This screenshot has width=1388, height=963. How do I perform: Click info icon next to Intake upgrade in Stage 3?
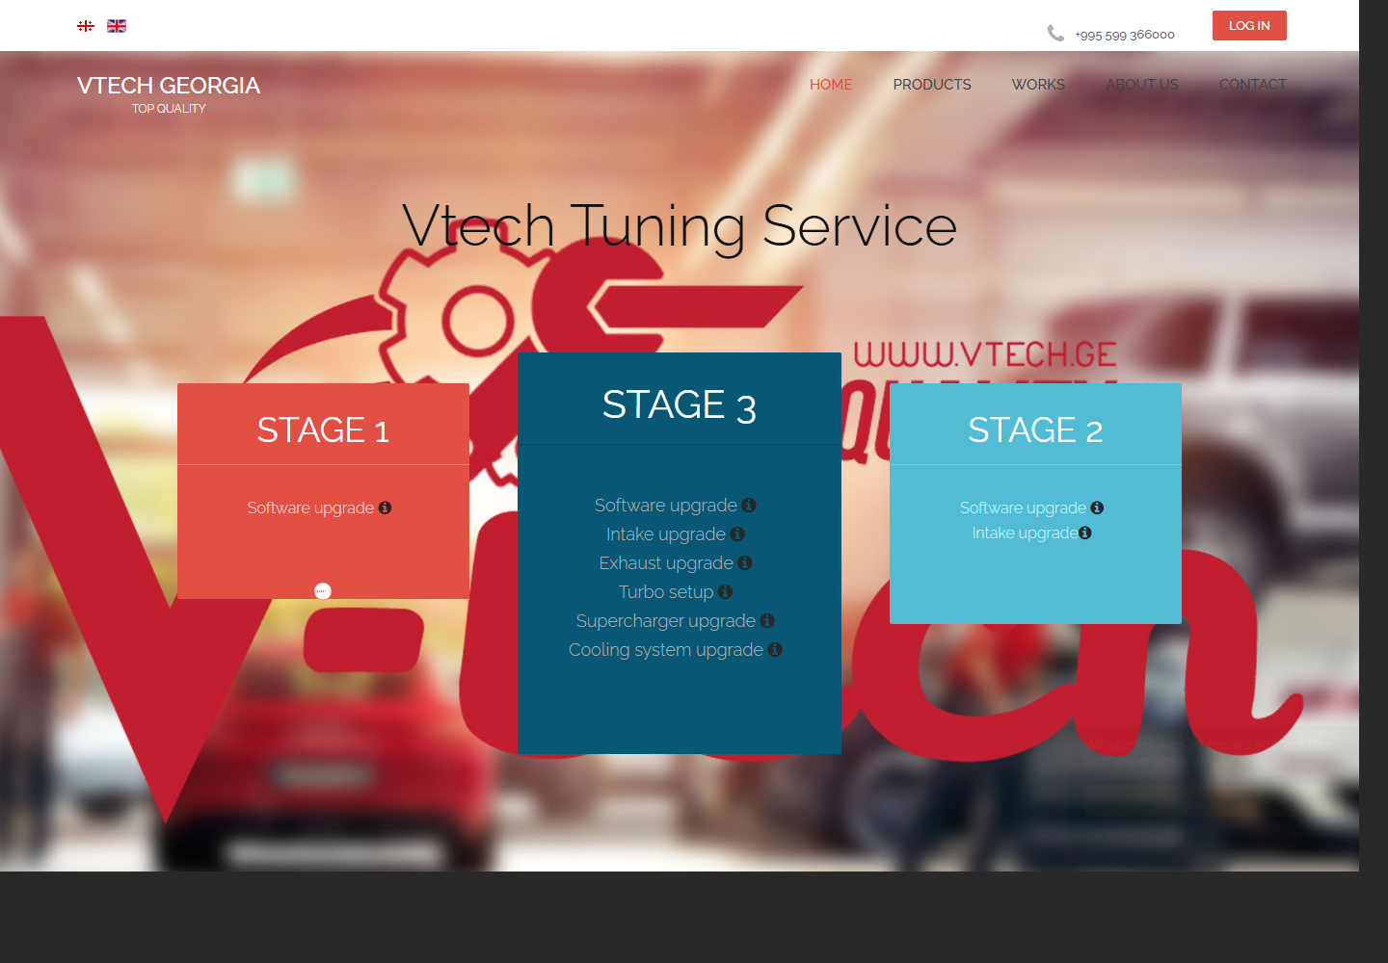[x=738, y=534]
